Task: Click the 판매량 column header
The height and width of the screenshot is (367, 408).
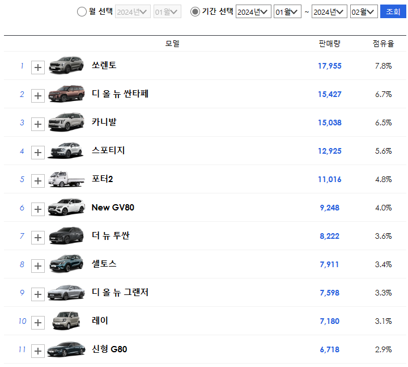Action: (x=330, y=43)
